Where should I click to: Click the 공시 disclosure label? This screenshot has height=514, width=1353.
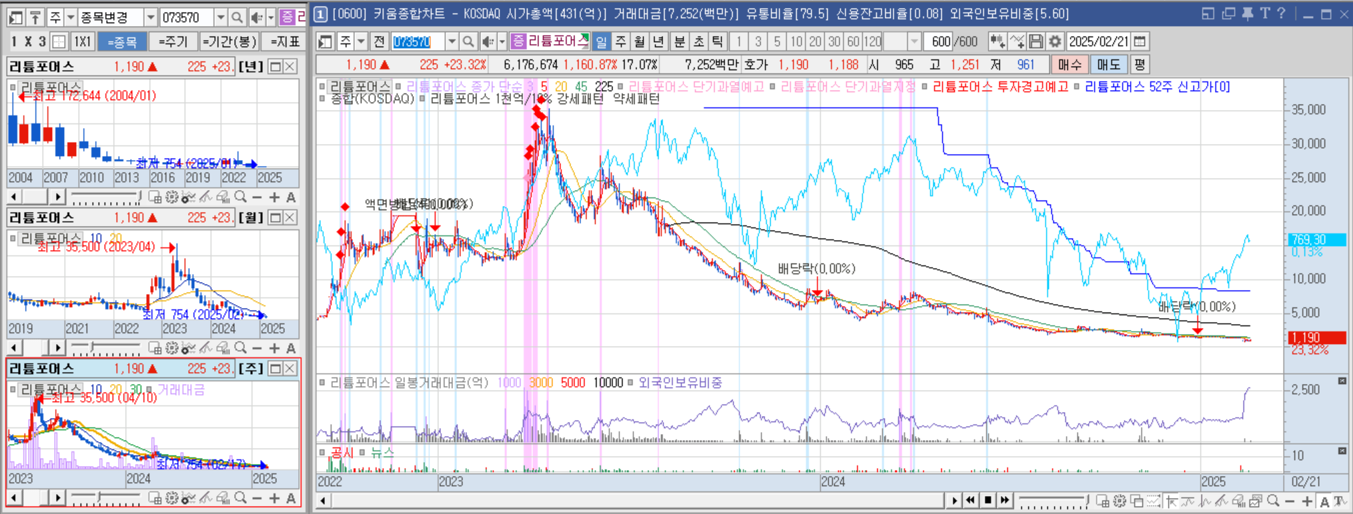[342, 453]
